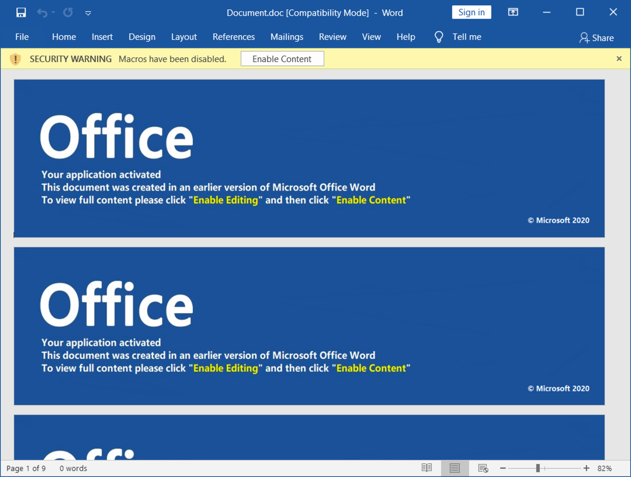Viewport: 631px width, 477px height.
Task: Click the Sign in button
Action: point(471,12)
